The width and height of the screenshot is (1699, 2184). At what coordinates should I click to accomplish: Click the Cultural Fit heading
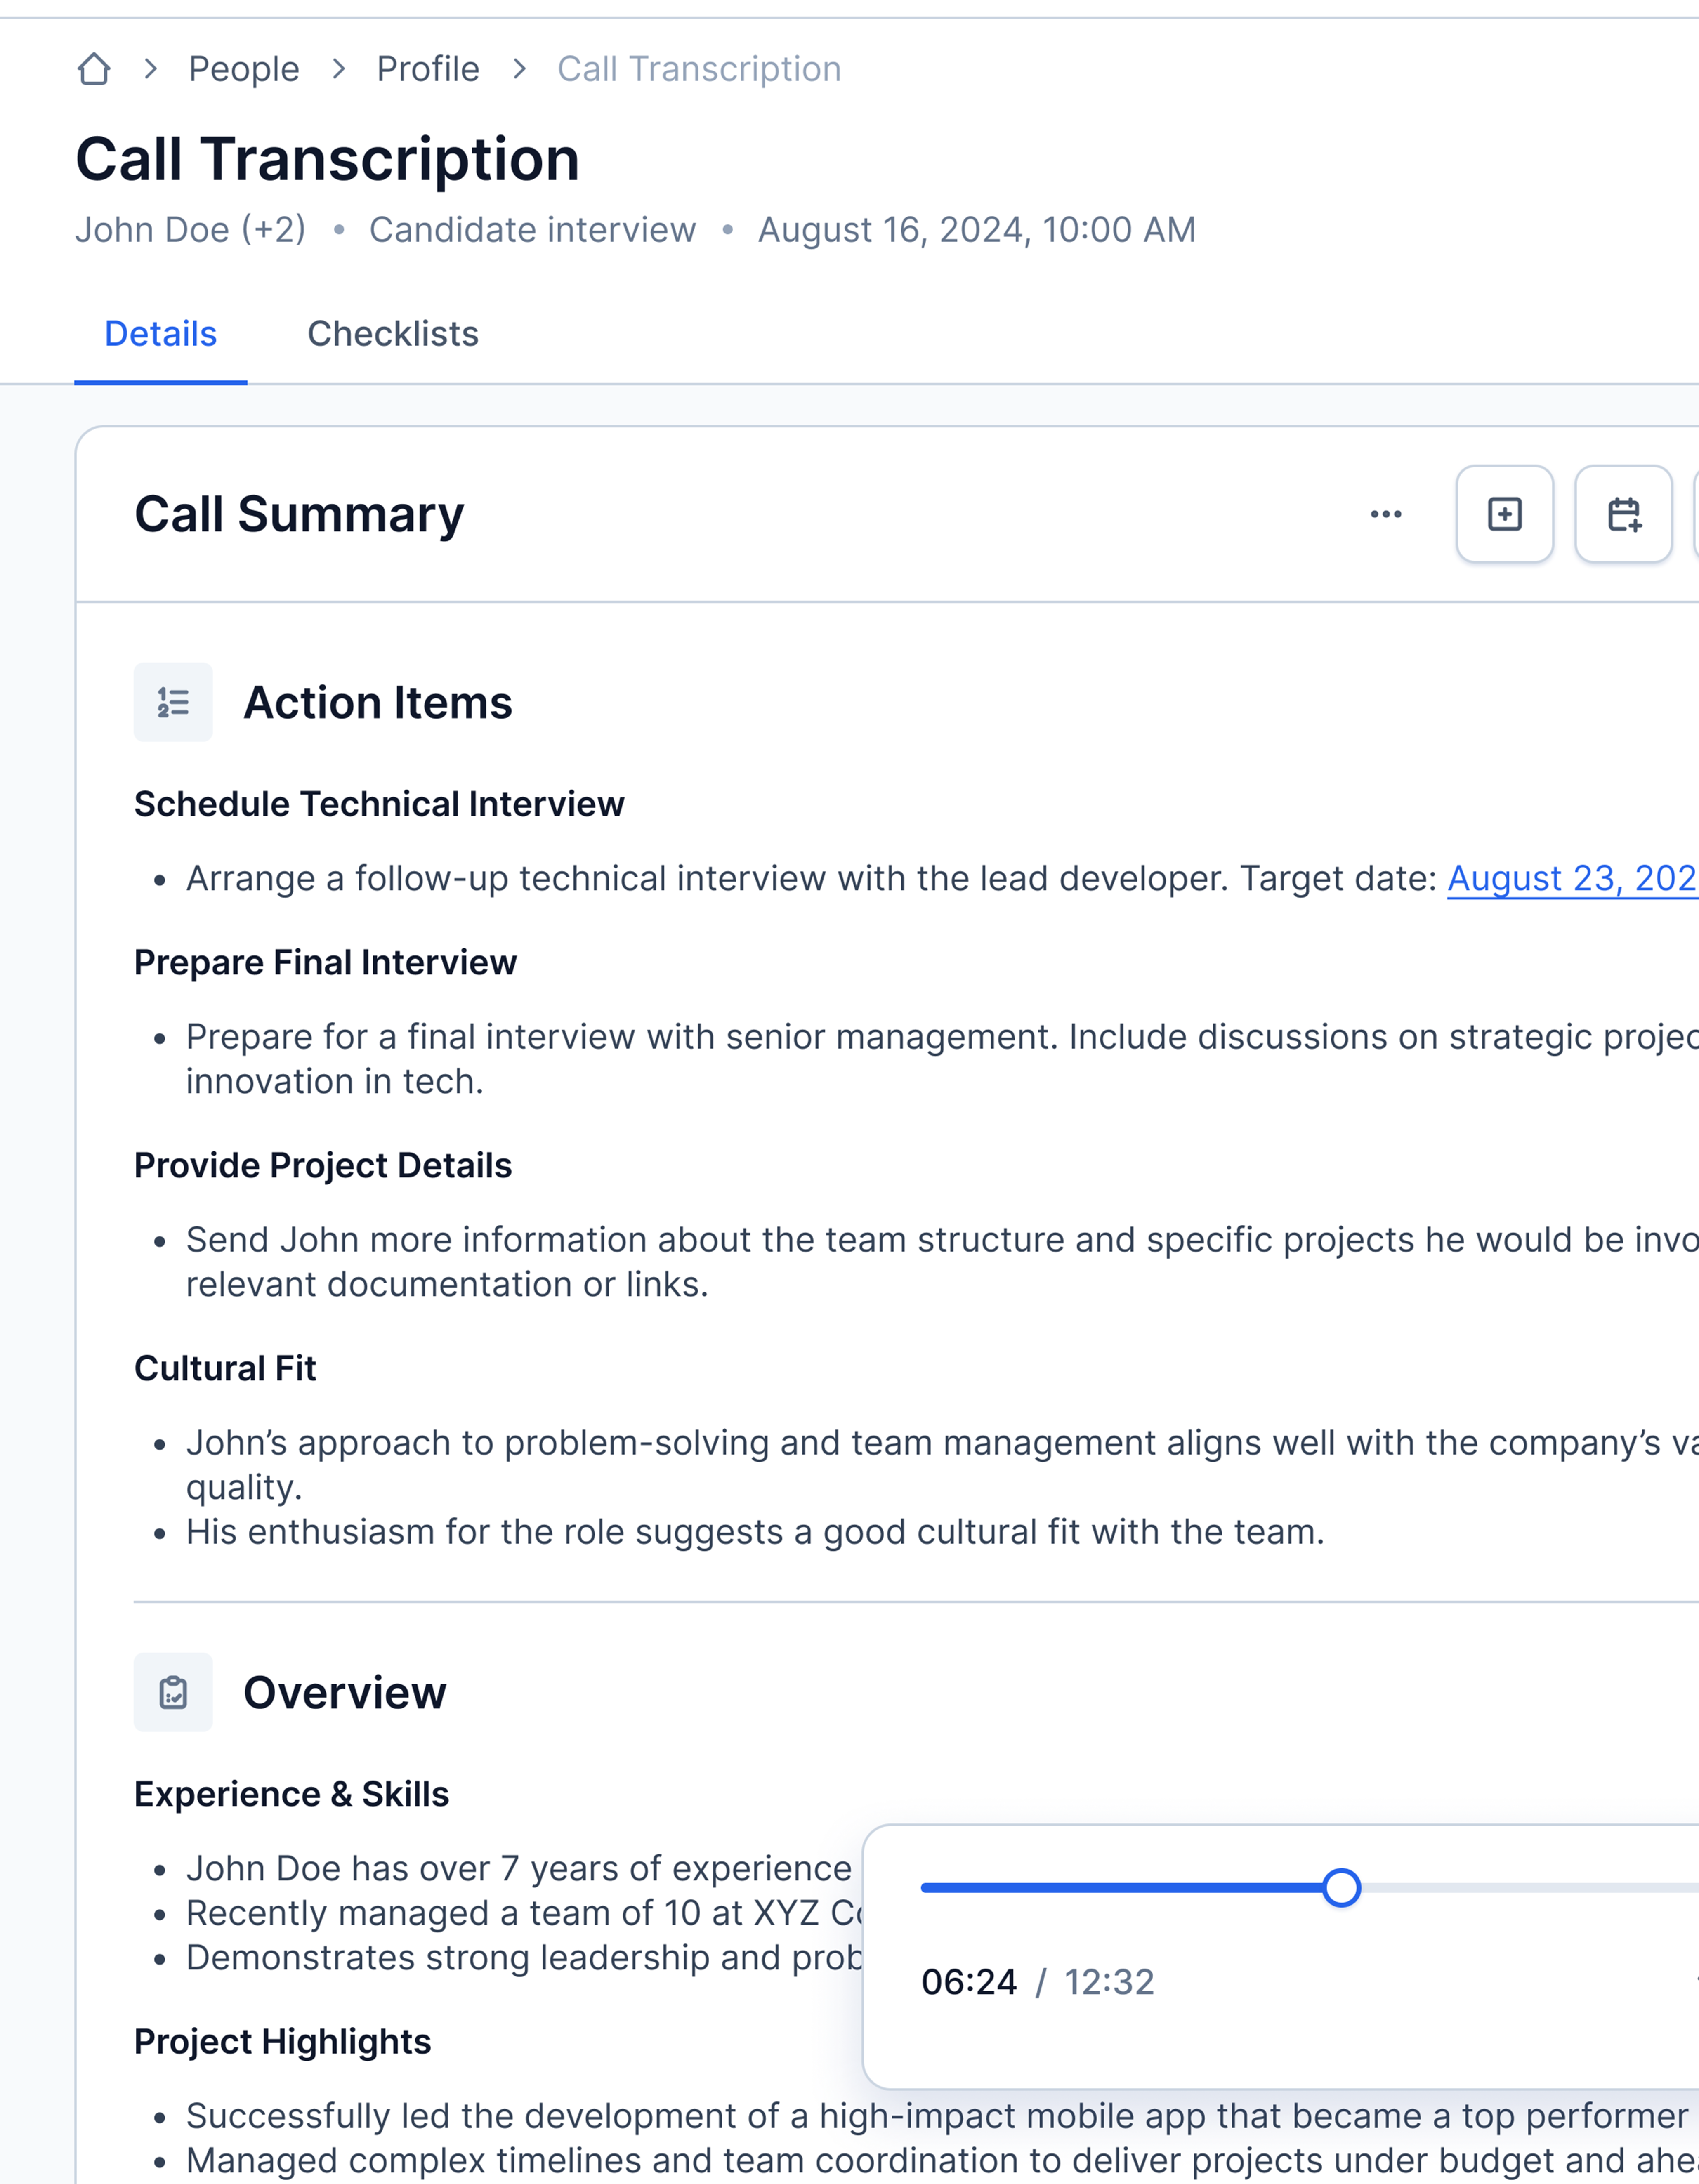(225, 1368)
